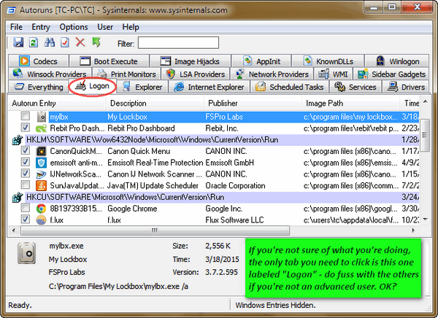Click the f.lux row icon
This screenshot has height=318, width=438.
(42, 220)
